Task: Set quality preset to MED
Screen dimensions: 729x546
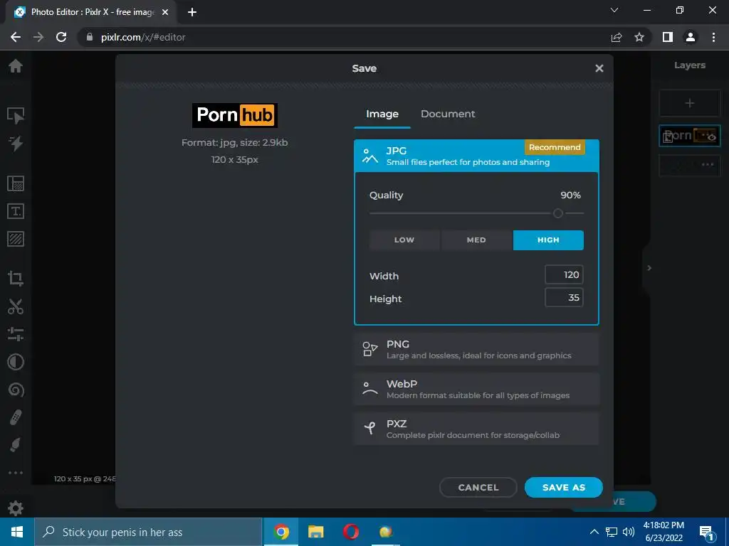Action: click(x=476, y=240)
